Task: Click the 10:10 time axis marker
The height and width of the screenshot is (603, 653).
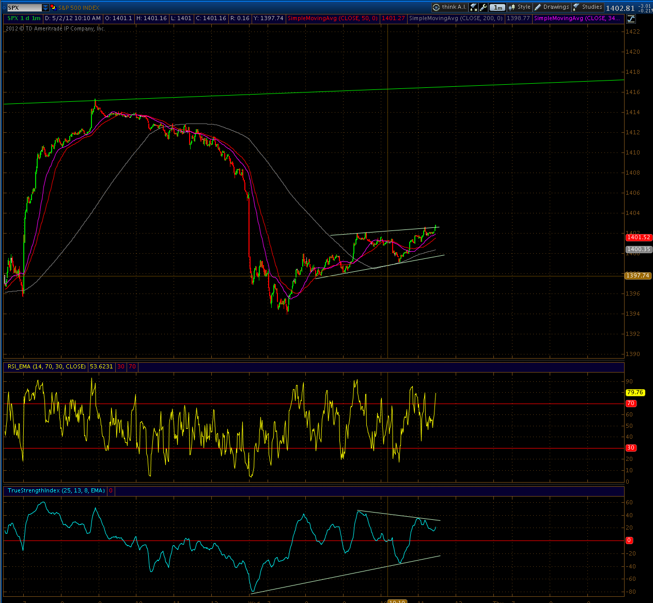Action: pos(397,601)
